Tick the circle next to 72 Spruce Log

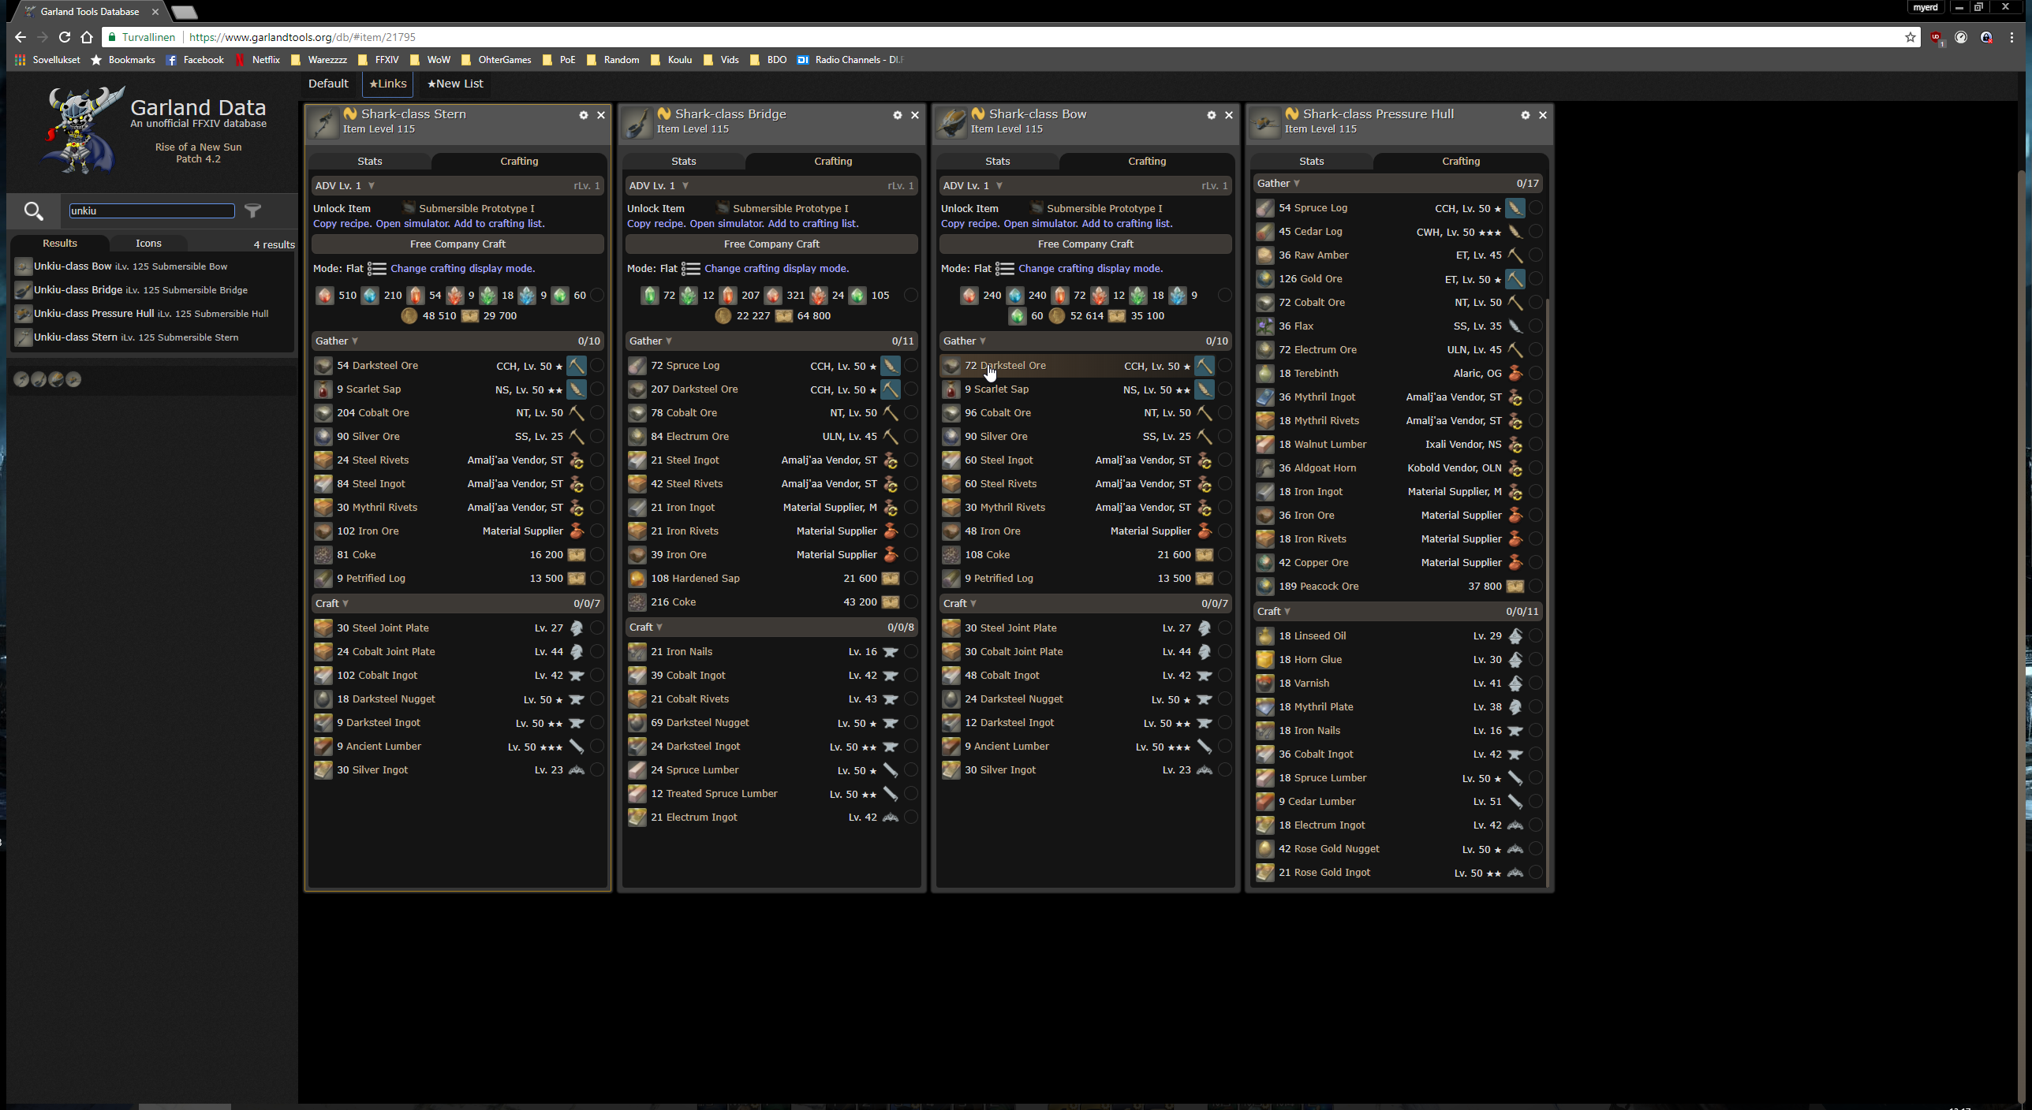[911, 366]
